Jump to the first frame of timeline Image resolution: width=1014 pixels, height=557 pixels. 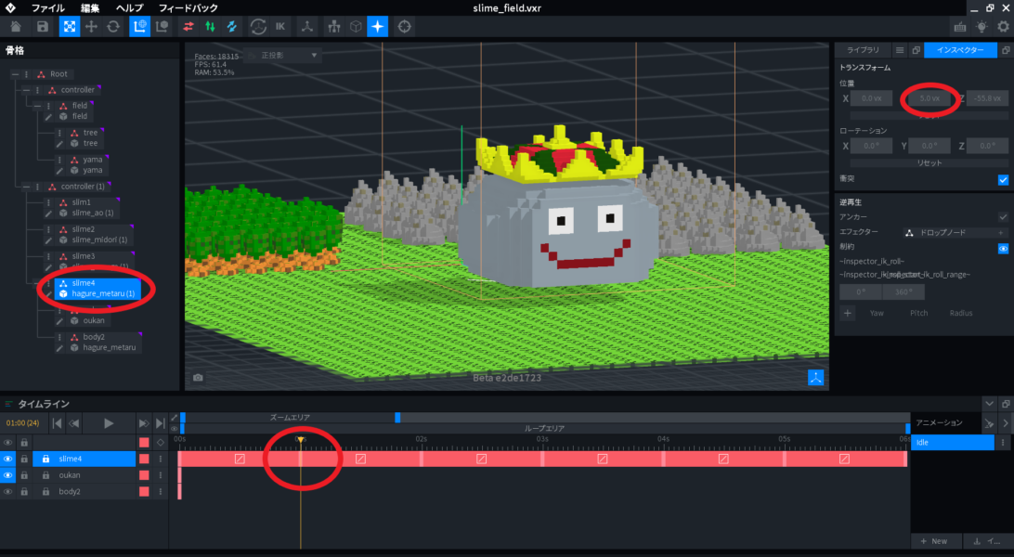pos(57,423)
